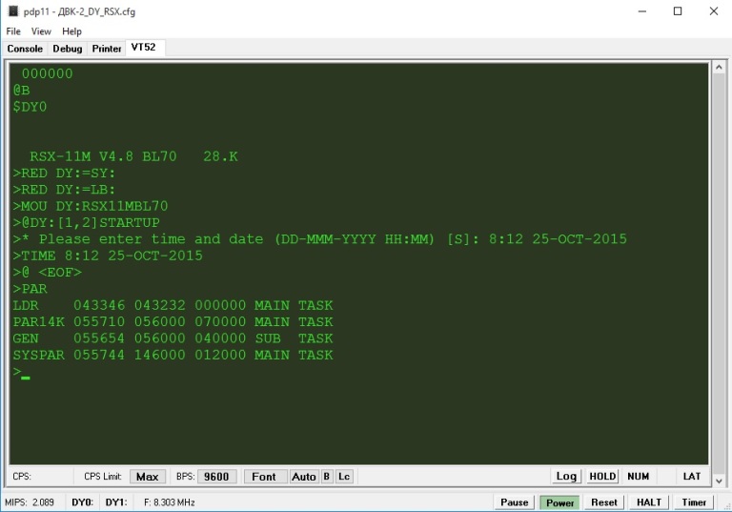The width and height of the screenshot is (732, 512).
Task: Open the View menu
Action: click(x=41, y=31)
